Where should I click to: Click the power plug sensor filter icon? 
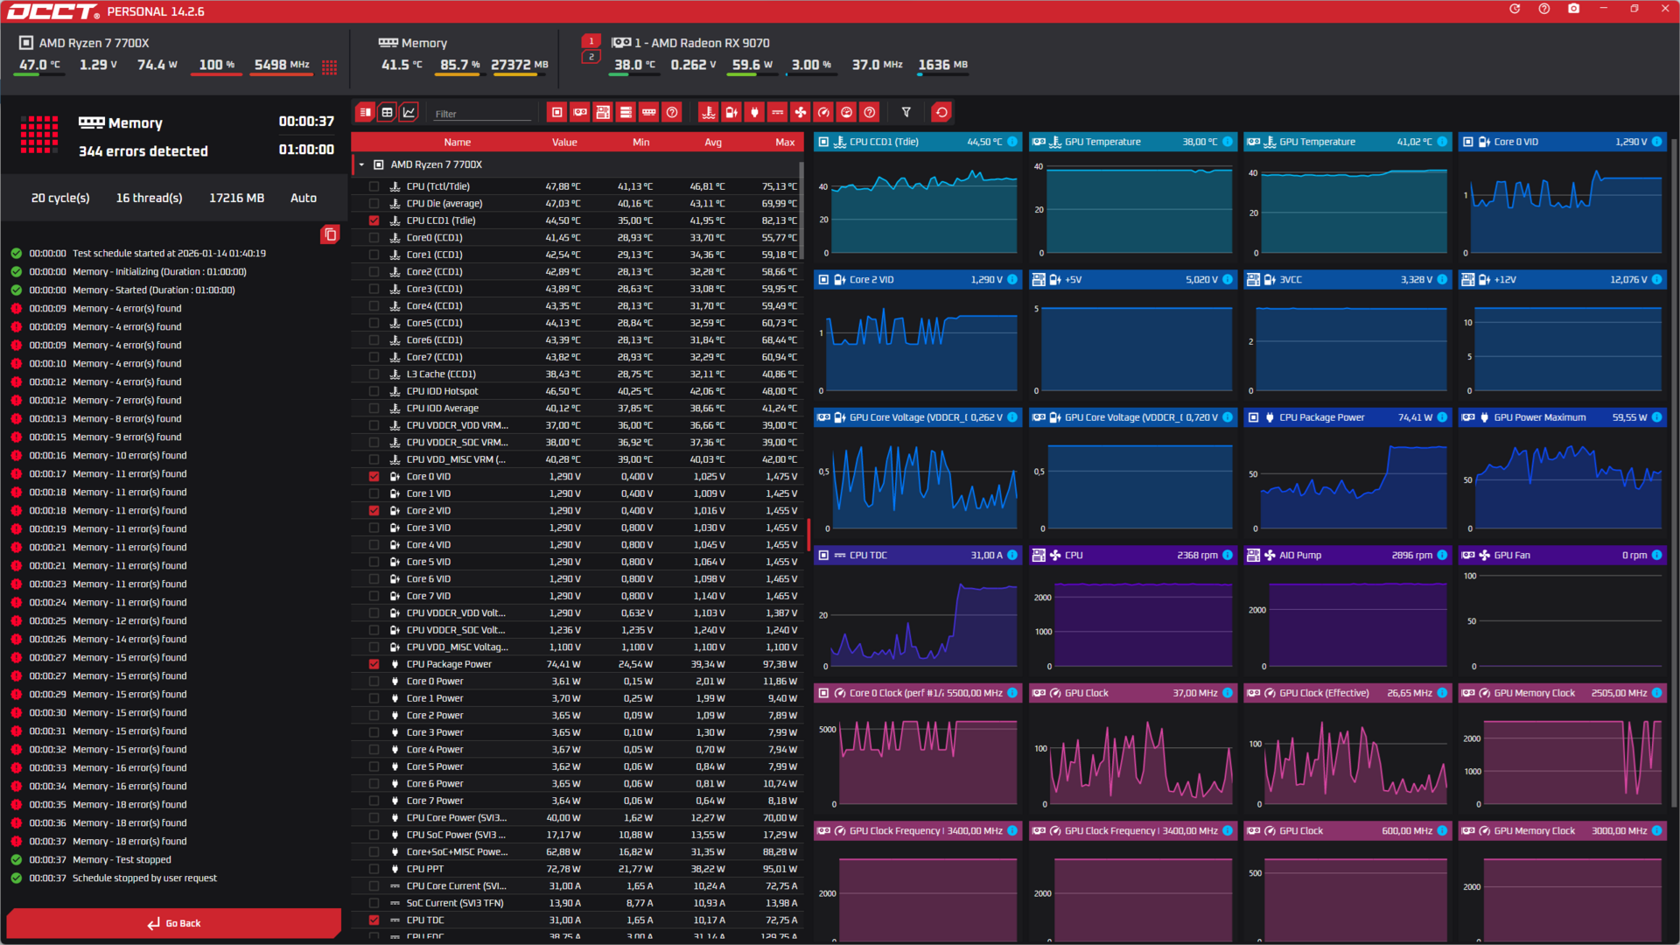tap(754, 113)
